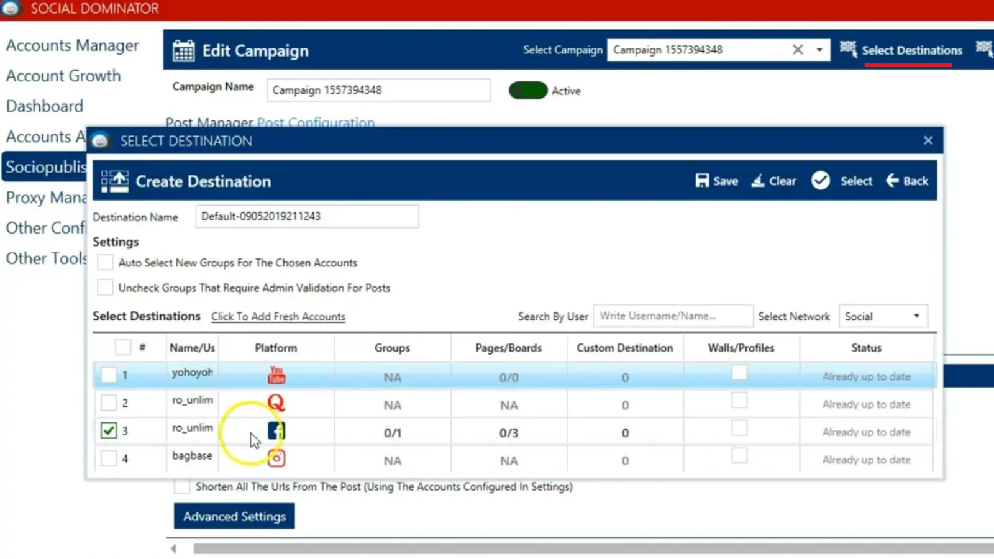Check Uncheck Groups That Require Admin Validation

point(106,287)
